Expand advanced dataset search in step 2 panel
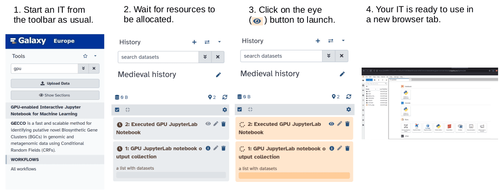Image resolution: width=499 pixels, height=196 pixels. [205, 57]
